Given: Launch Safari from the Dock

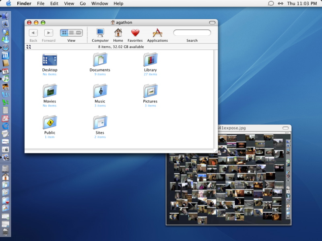Looking at the screenshot, I should click(x=6, y=47).
